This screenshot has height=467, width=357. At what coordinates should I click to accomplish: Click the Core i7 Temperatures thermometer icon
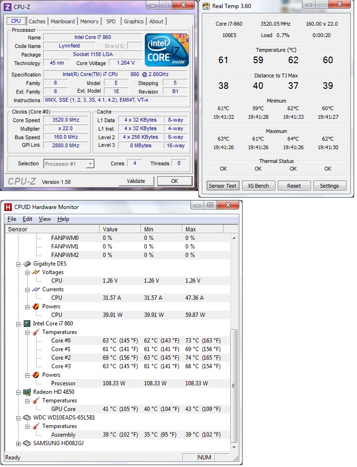(36, 332)
